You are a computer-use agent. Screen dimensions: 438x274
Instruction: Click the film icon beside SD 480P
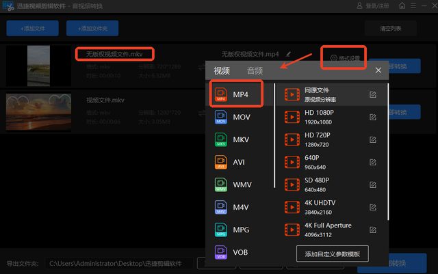[x=292, y=184]
